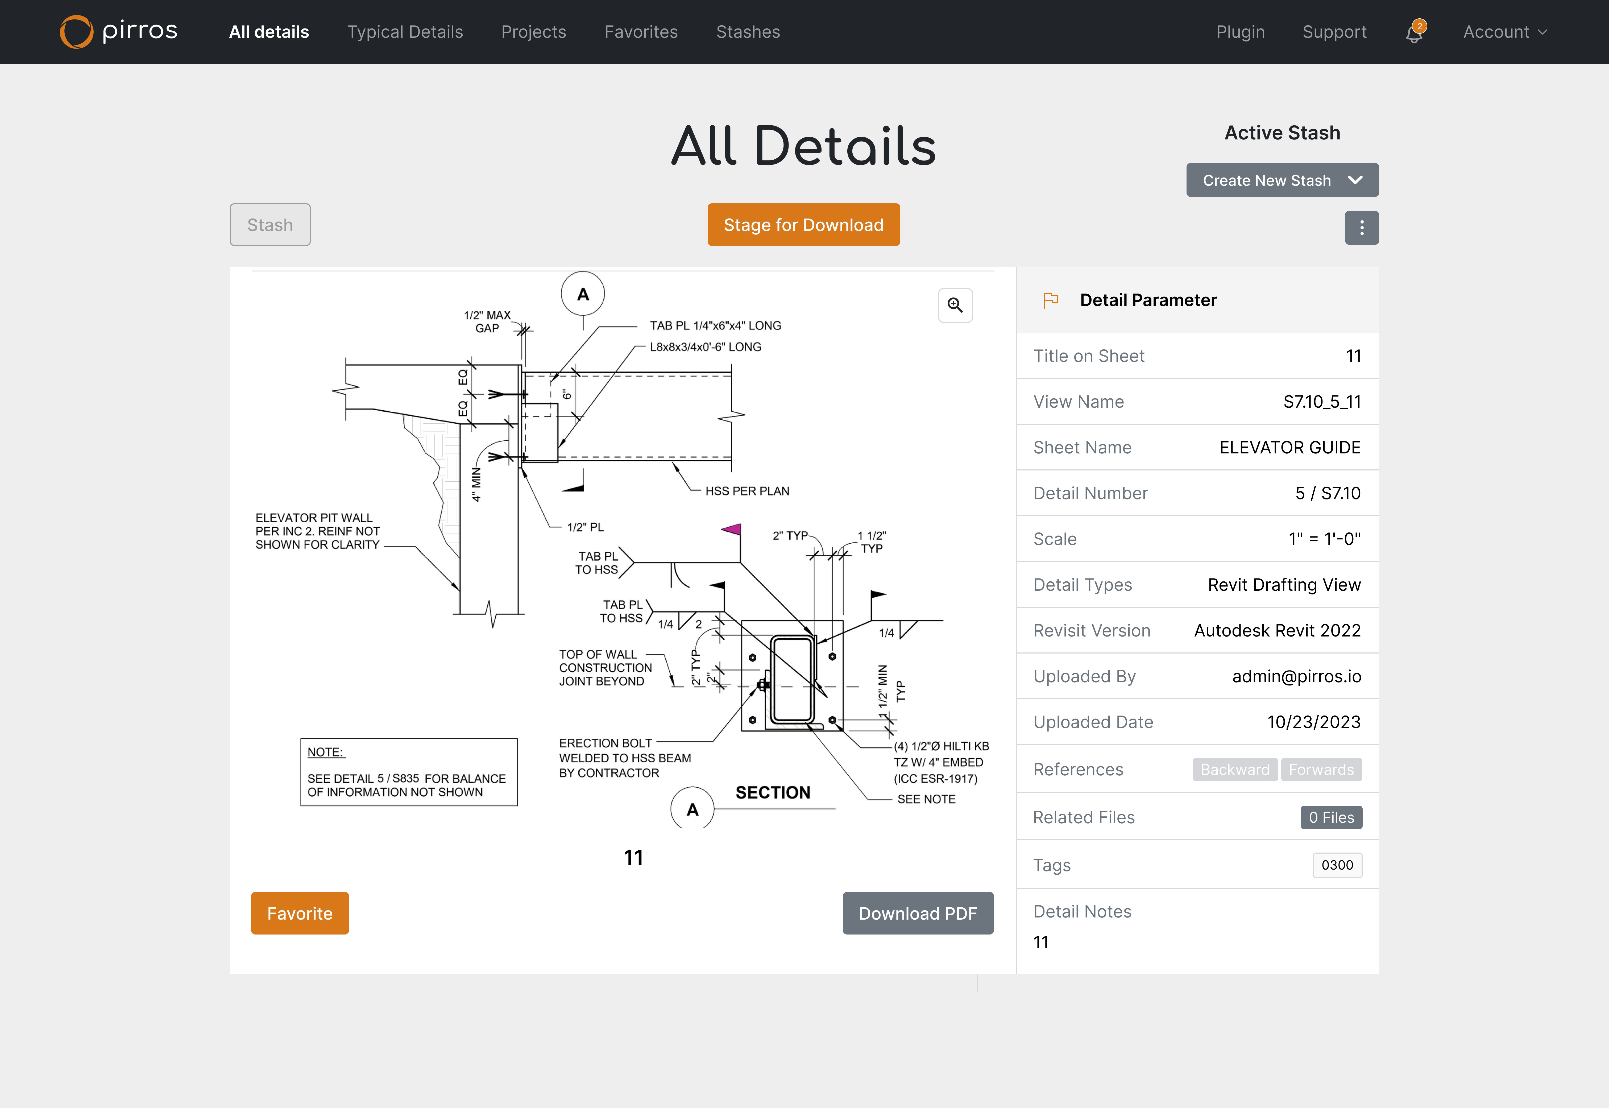Expand the Account dropdown
1609x1108 pixels.
coord(1505,32)
